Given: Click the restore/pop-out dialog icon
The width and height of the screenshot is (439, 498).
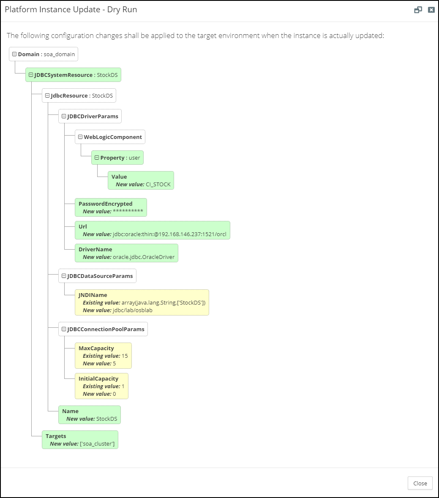Looking at the screenshot, I should point(418,10).
